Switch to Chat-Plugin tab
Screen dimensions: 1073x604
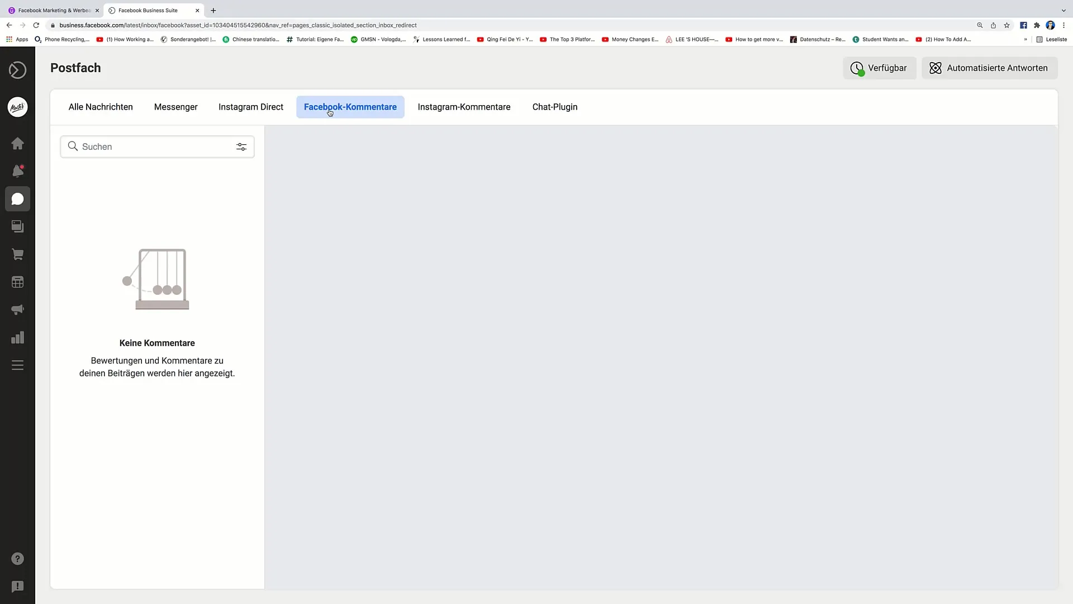tap(554, 107)
